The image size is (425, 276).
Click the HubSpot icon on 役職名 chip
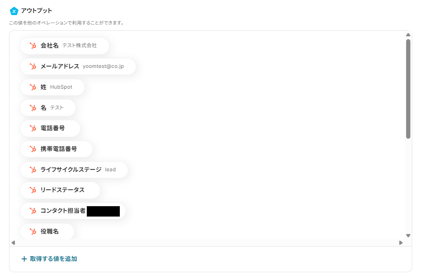[x=33, y=231]
